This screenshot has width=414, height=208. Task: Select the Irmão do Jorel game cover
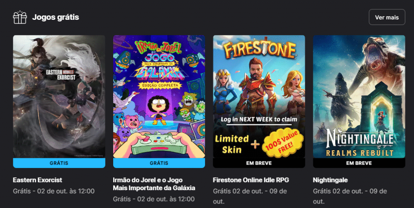159,97
